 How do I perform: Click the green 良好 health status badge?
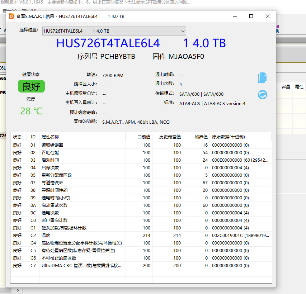point(31,86)
